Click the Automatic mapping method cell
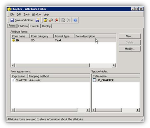Image resolution: width=150 pixels, height=128 pixels. (35, 80)
